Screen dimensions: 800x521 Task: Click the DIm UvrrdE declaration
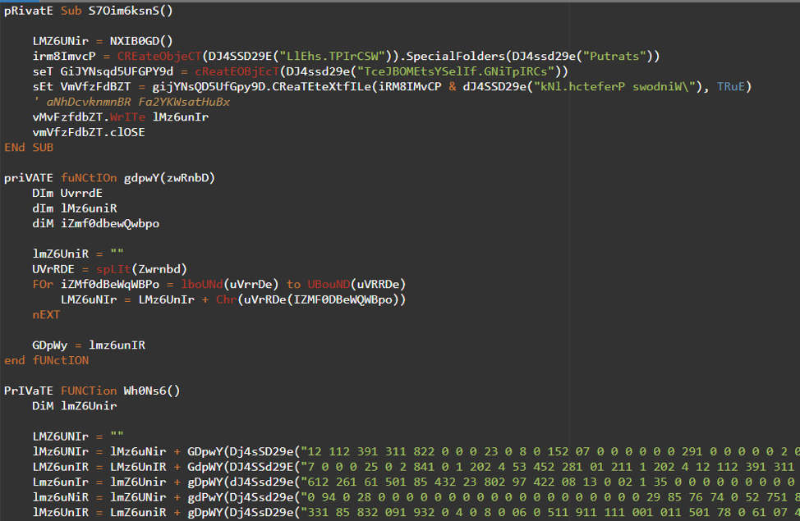67,193
